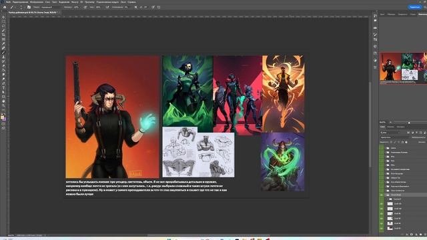Select the History Brush tool
The width and height of the screenshot is (427, 240).
3,61
